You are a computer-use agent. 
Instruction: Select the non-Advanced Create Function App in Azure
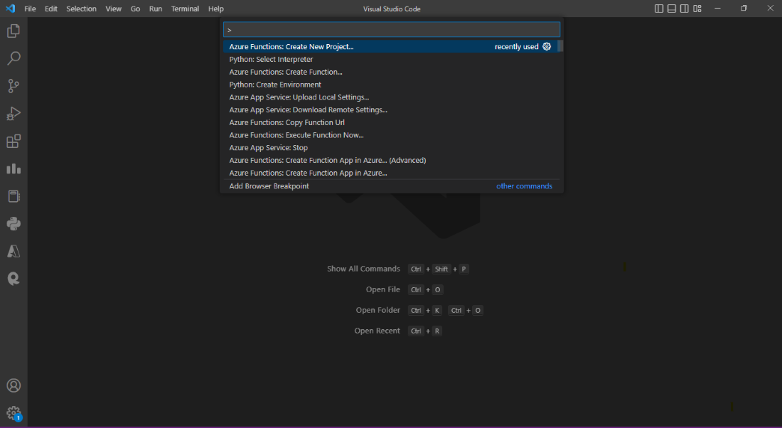[x=390, y=173]
